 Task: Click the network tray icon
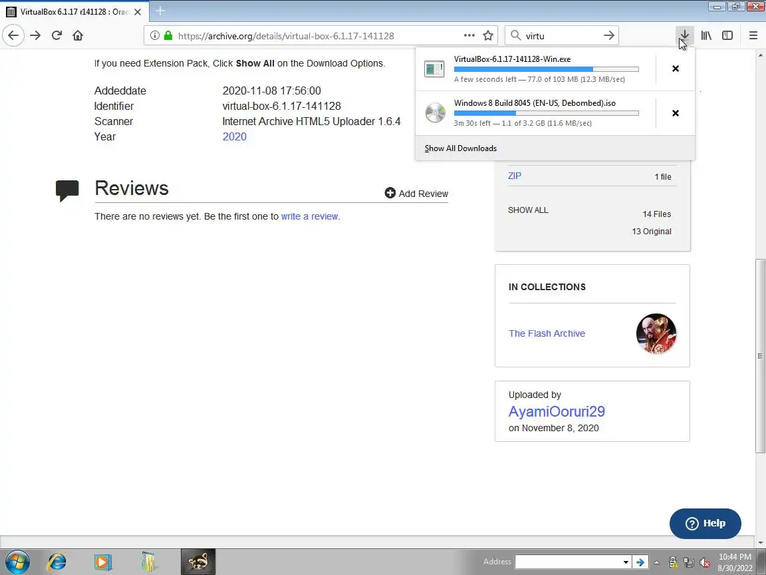[x=689, y=562]
